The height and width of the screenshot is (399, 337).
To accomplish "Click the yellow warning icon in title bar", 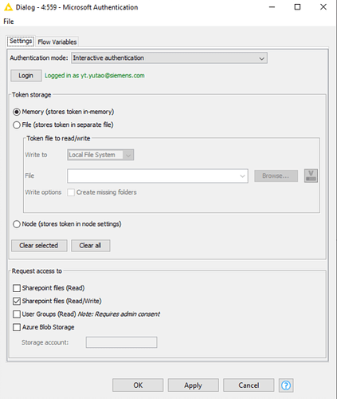I will tap(8, 7).
